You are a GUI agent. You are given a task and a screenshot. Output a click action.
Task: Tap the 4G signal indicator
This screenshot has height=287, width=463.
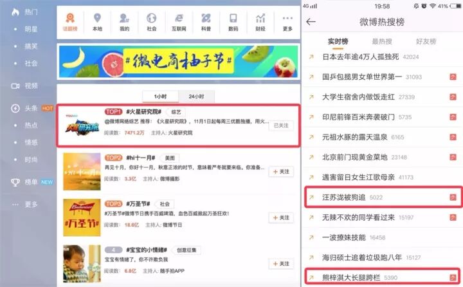[310, 6]
